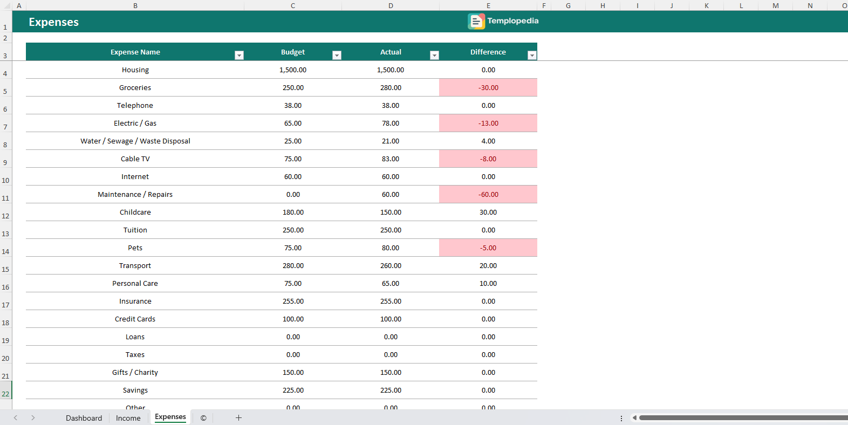This screenshot has height=425, width=848.
Task: Click Water / Sewage / Waste Disposal cell
Action: tap(135, 141)
